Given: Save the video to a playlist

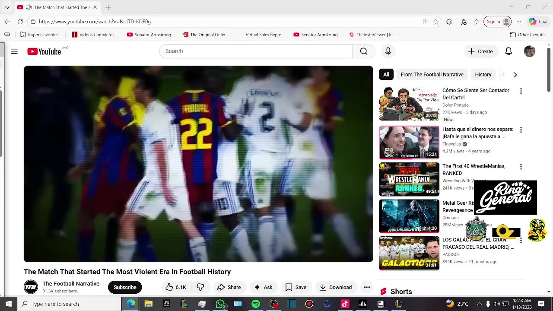Looking at the screenshot, I should coord(296,287).
